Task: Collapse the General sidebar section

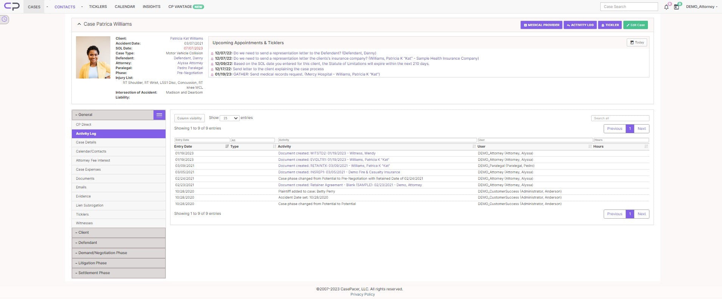Action: [113, 115]
